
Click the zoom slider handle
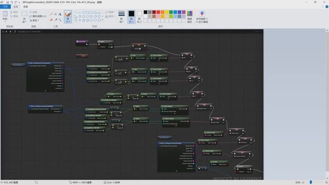tap(310, 182)
